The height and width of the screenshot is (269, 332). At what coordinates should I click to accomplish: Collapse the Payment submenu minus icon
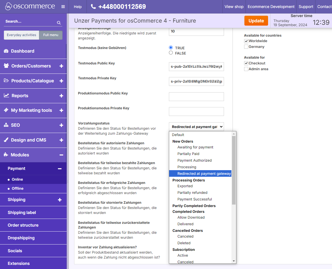tap(60, 169)
